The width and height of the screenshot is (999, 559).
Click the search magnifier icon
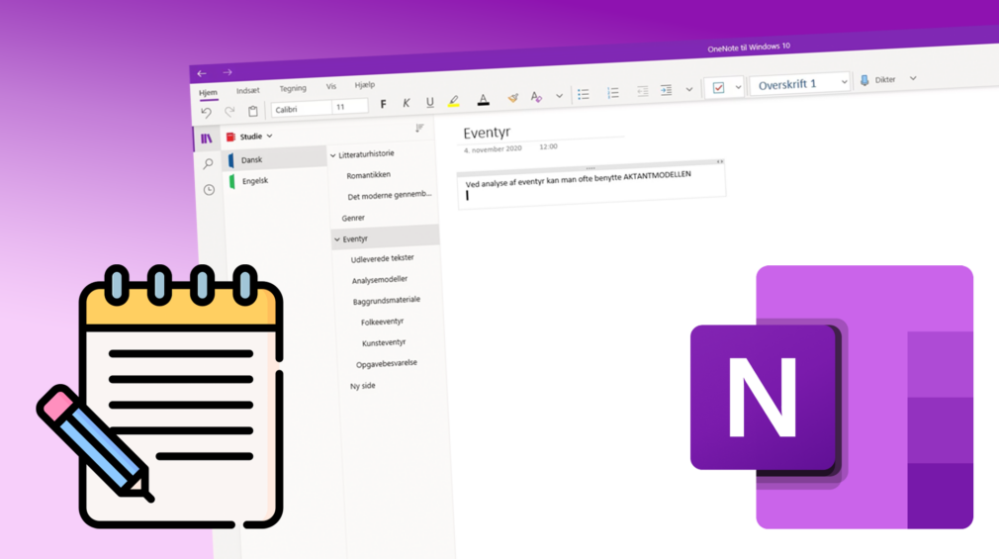(x=208, y=164)
